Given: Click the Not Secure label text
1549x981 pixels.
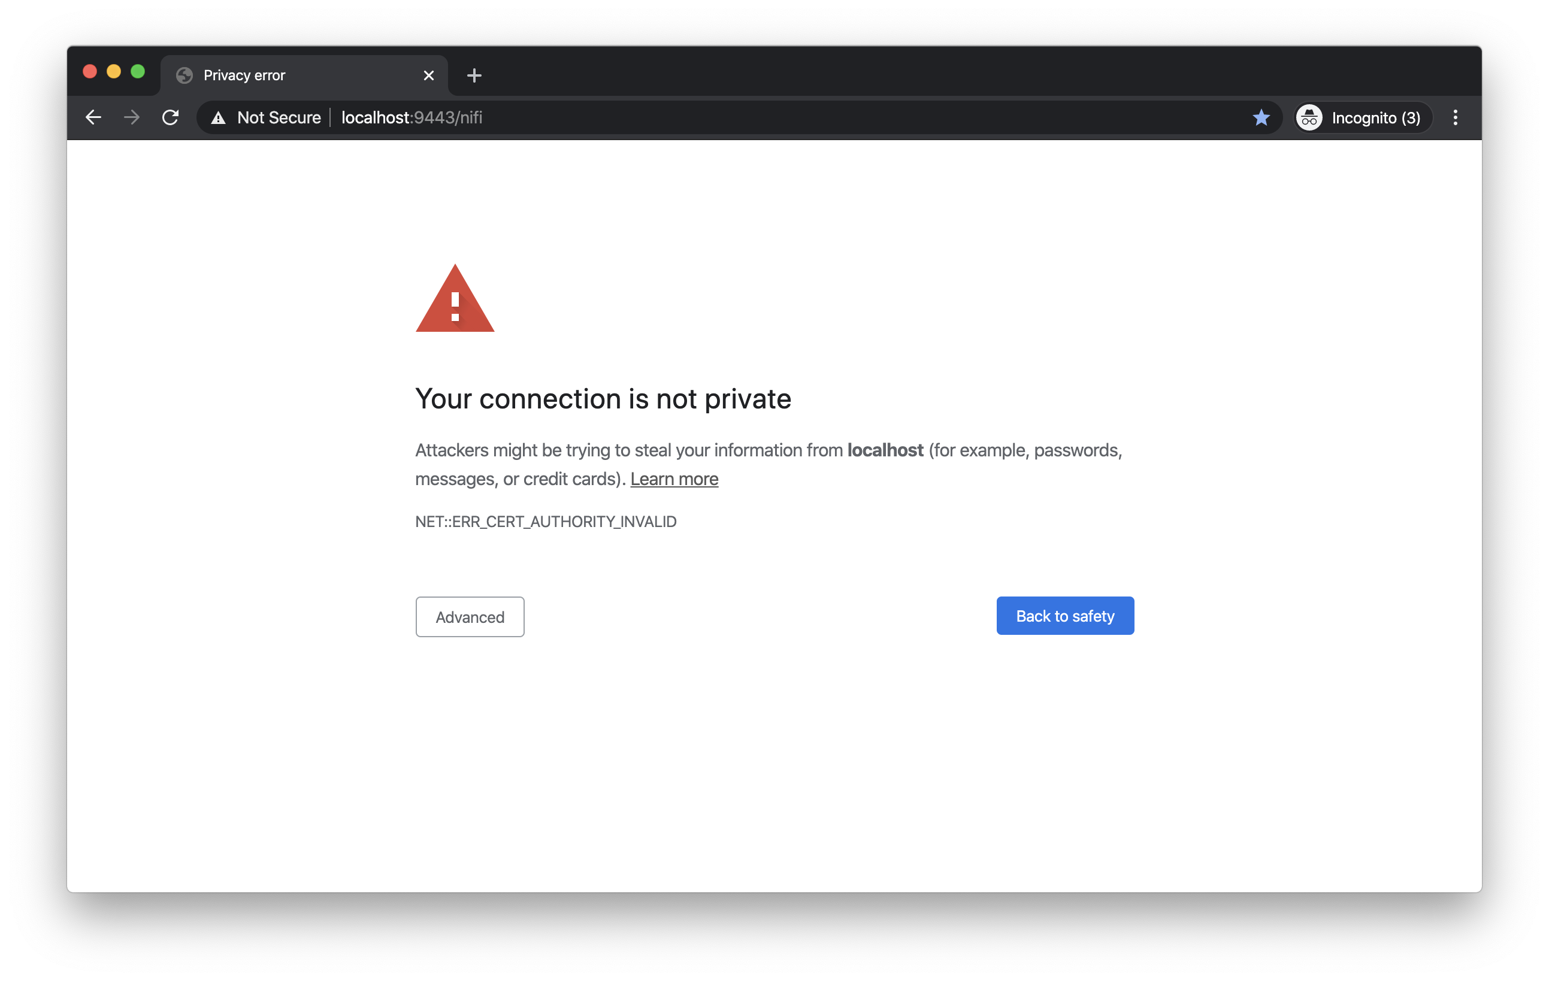Looking at the screenshot, I should tap(279, 118).
